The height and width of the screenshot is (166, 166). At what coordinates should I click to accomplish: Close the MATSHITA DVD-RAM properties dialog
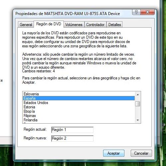tap(147, 12)
